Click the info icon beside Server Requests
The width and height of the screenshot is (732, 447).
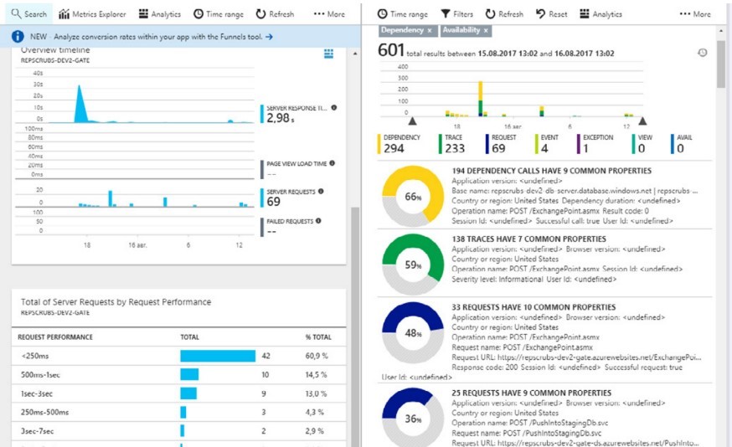click(x=321, y=192)
